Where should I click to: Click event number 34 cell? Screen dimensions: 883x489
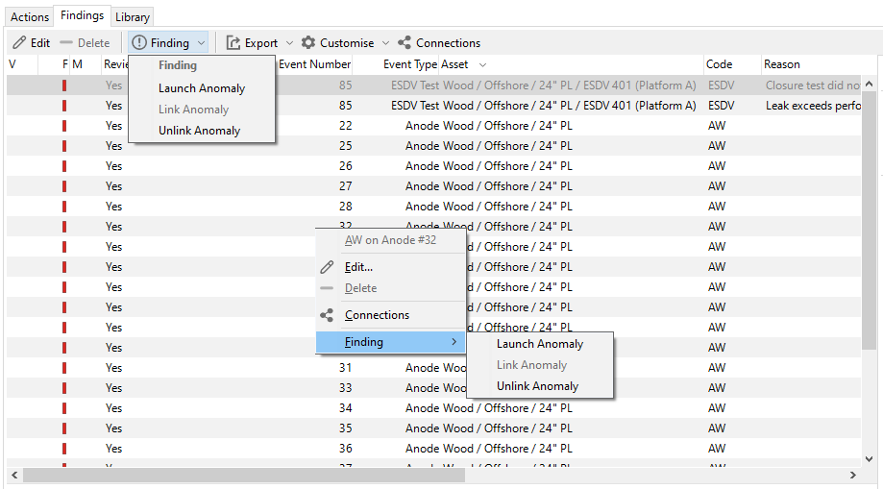(x=345, y=408)
